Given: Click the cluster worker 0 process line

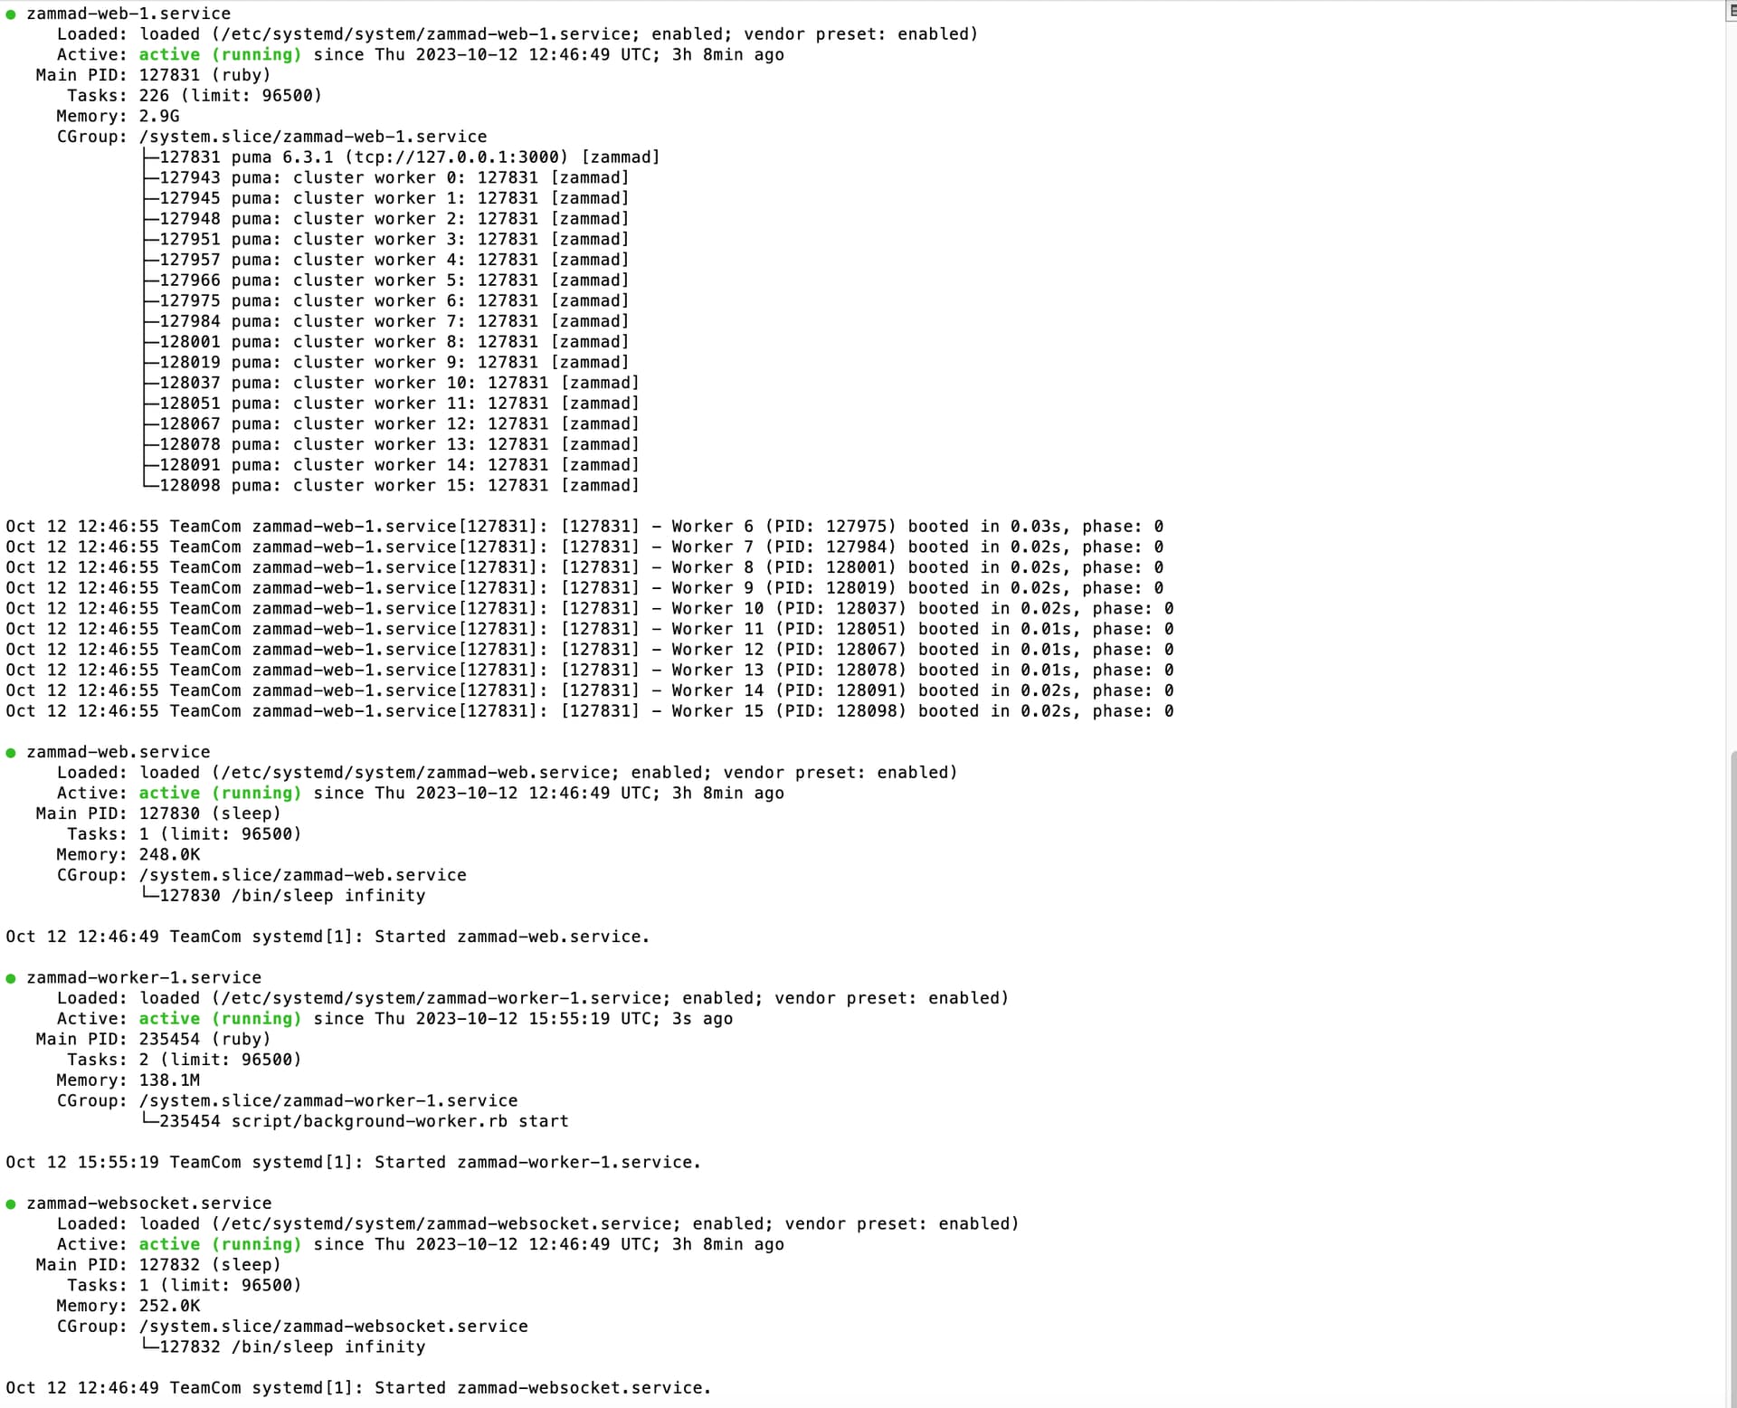Looking at the screenshot, I should tap(387, 178).
